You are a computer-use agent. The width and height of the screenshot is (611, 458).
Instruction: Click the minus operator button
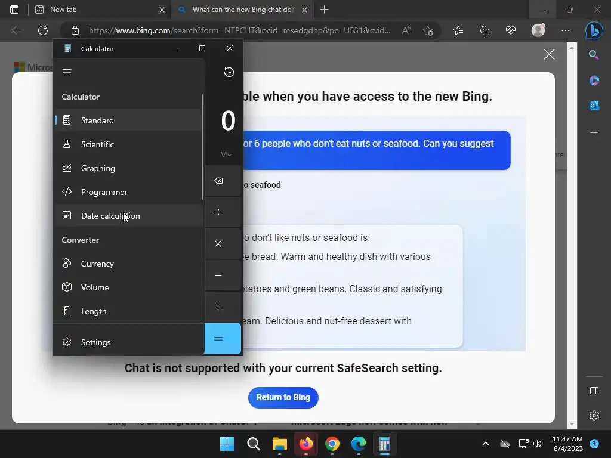(223, 276)
